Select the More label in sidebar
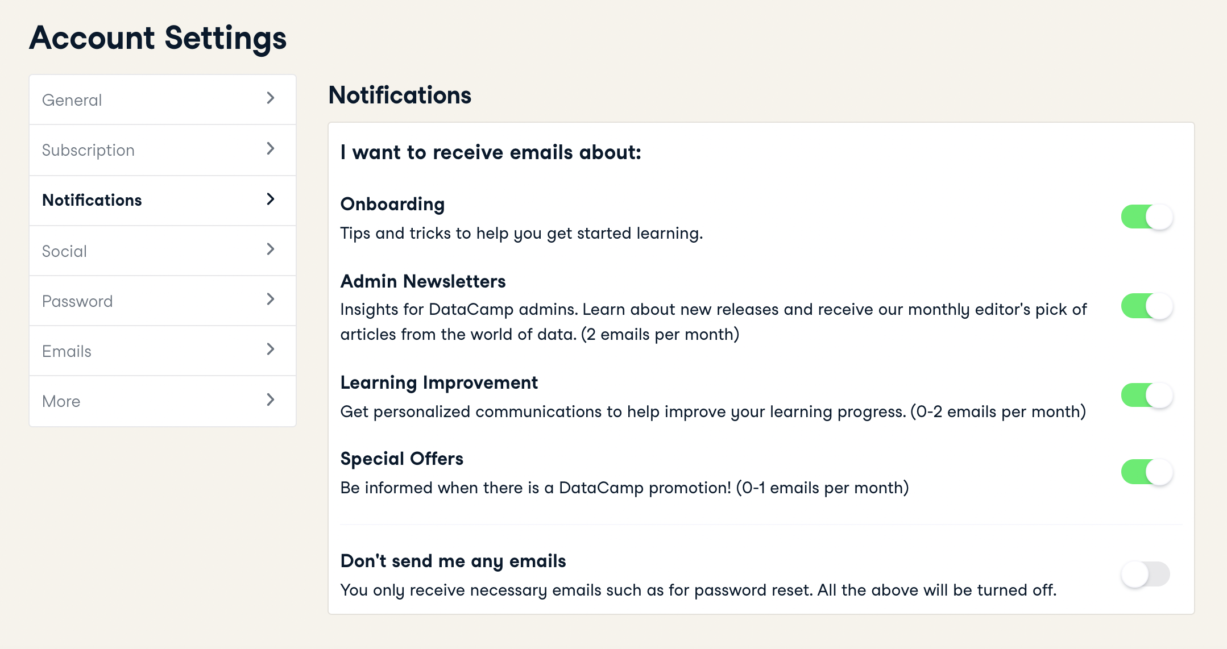Viewport: 1227px width, 649px height. (x=61, y=401)
